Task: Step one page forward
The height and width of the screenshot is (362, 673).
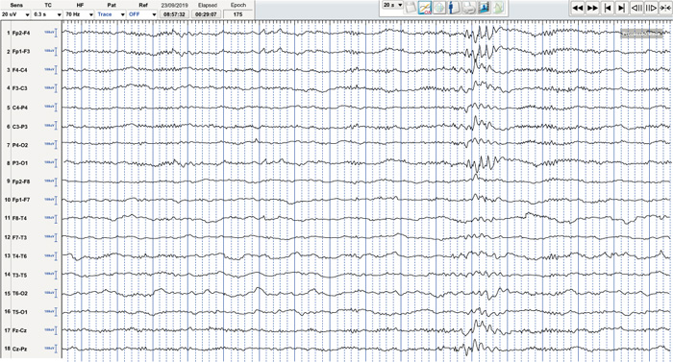Action: coord(651,8)
